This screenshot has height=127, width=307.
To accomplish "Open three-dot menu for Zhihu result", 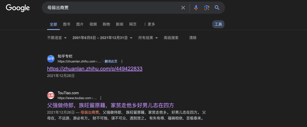I will pyautogui.click(x=122, y=61).
